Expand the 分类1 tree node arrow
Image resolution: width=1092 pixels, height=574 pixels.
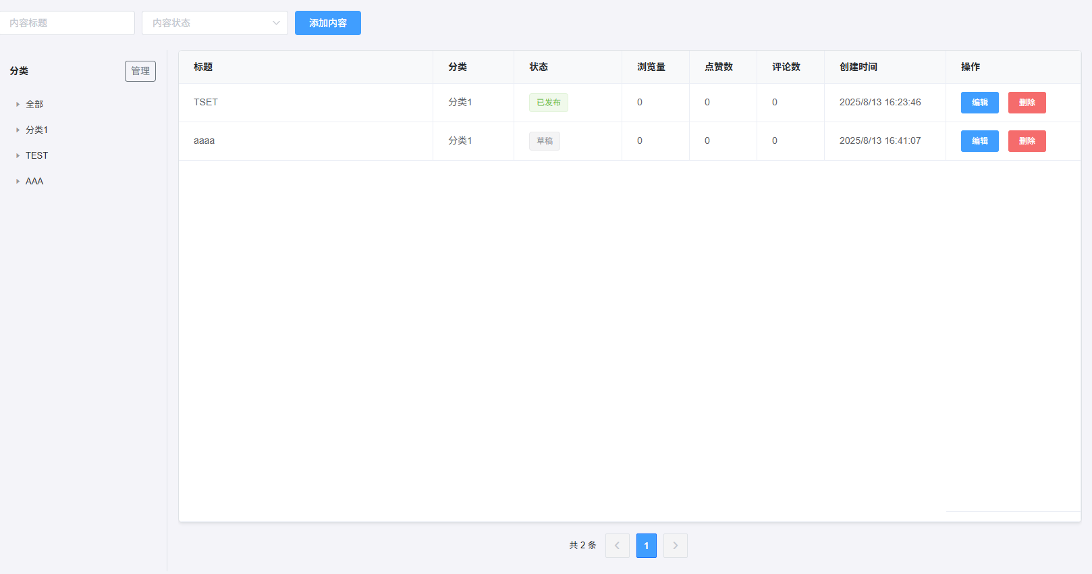[x=18, y=130]
